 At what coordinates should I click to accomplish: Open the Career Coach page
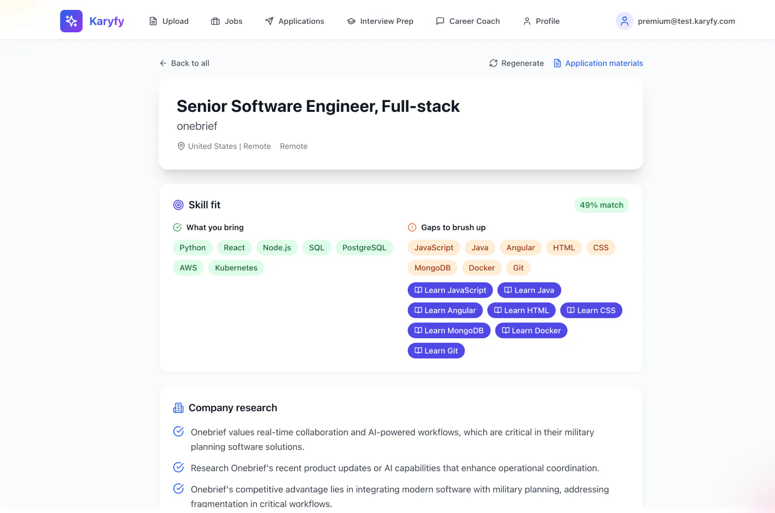coord(468,21)
